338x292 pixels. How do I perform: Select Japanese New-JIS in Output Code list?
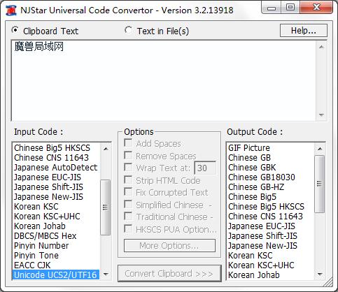271,246
